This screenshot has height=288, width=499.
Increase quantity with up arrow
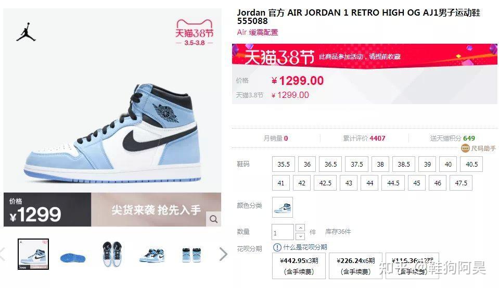(300, 228)
